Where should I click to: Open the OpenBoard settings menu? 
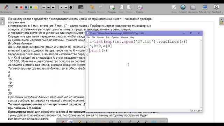[x=216, y=8]
